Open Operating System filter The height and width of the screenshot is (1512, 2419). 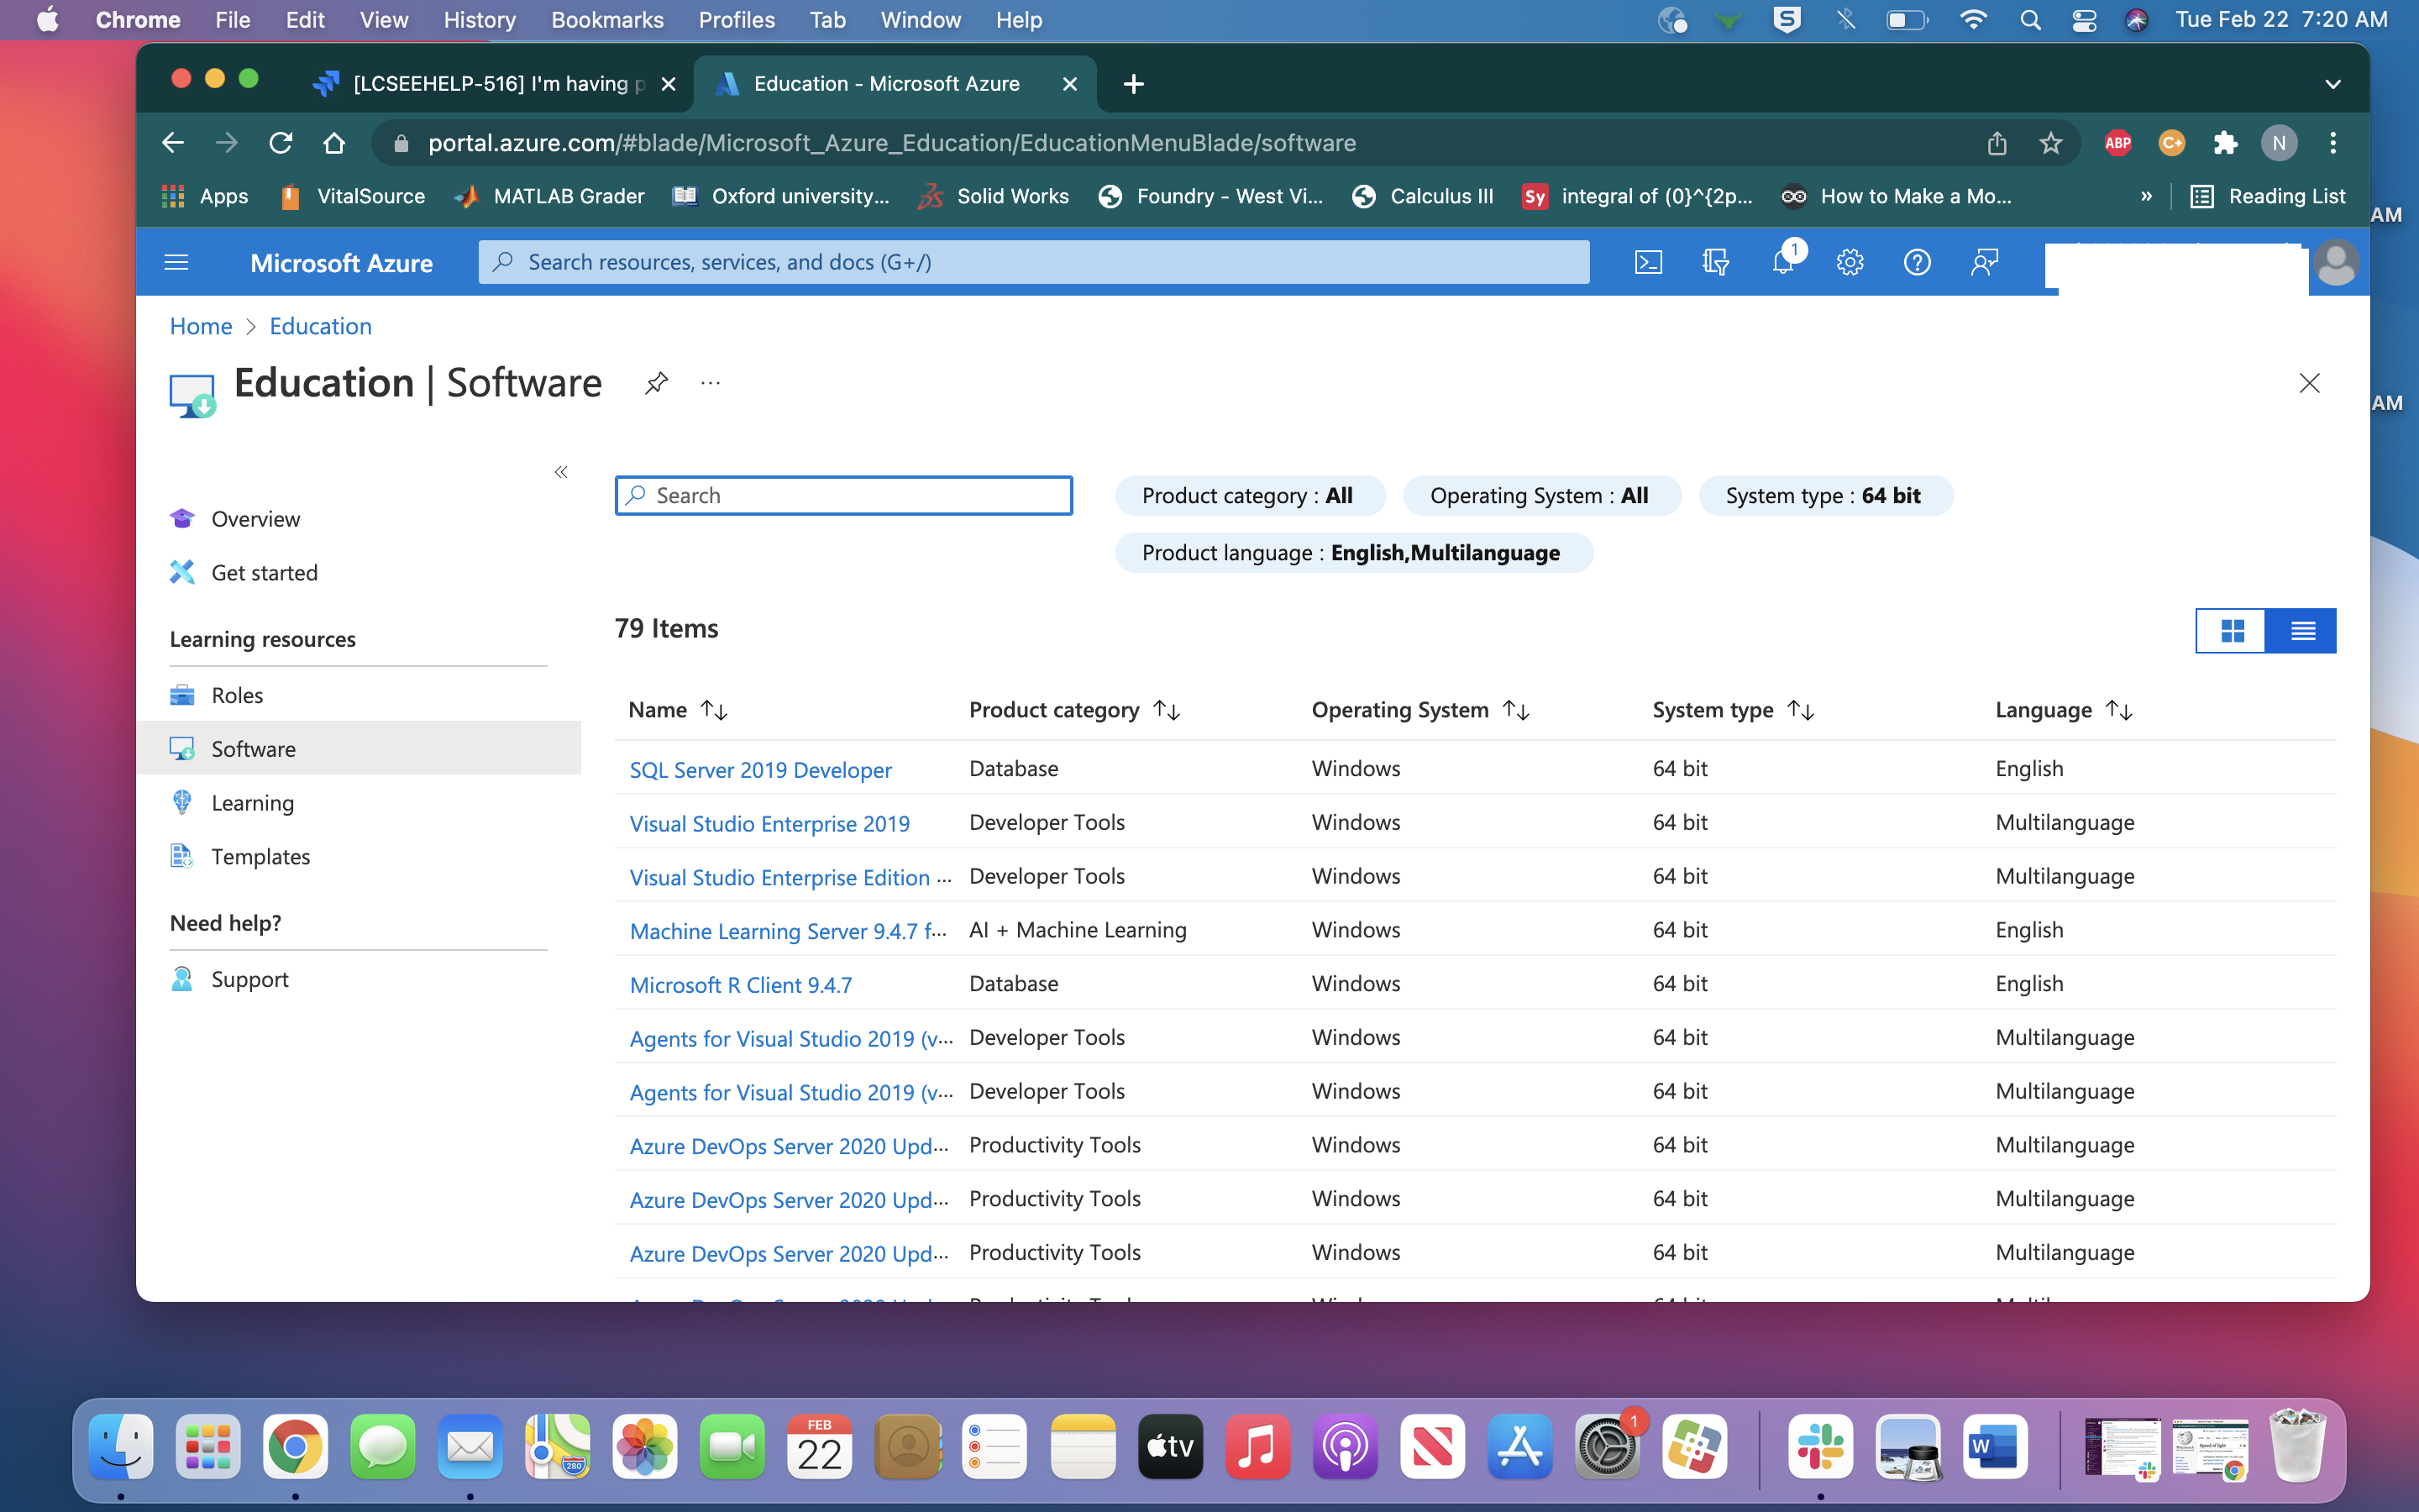tap(1541, 496)
